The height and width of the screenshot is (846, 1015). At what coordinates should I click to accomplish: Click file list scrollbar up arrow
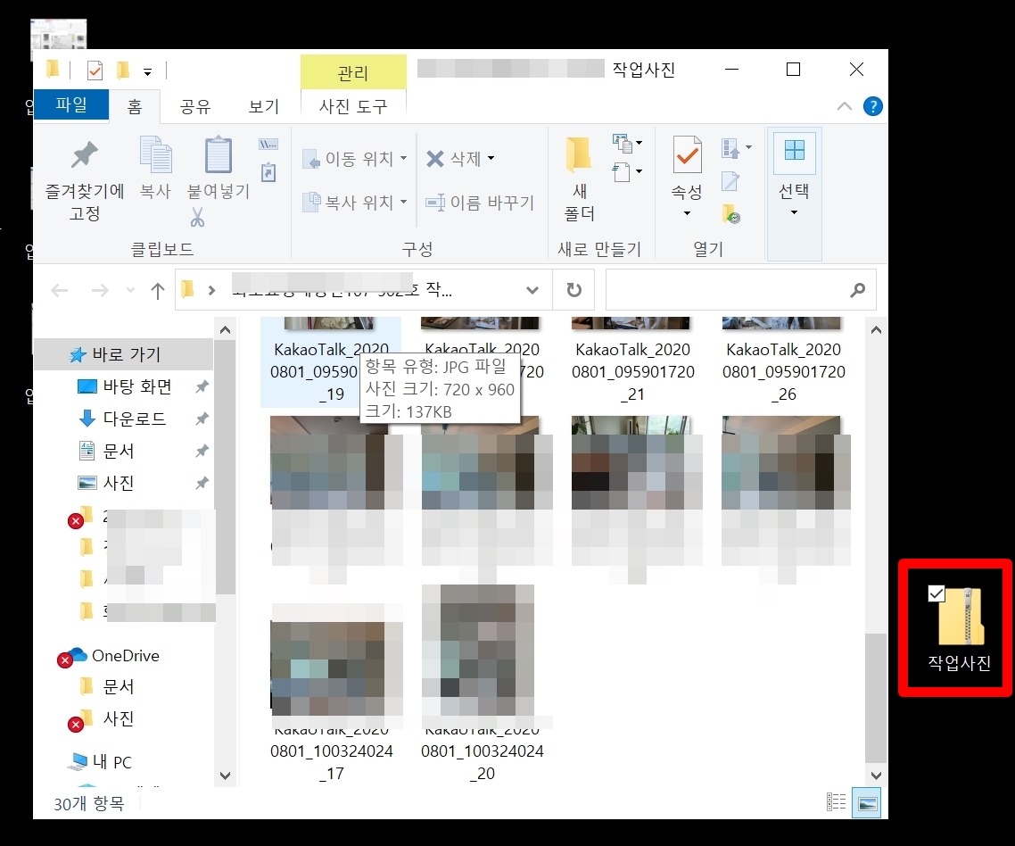click(x=876, y=330)
